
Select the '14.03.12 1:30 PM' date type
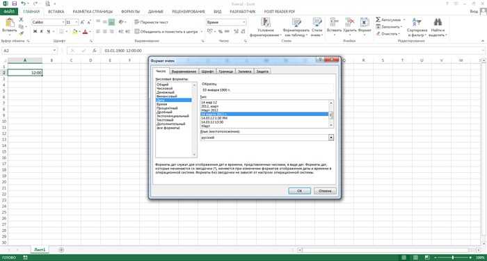[x=214, y=118]
